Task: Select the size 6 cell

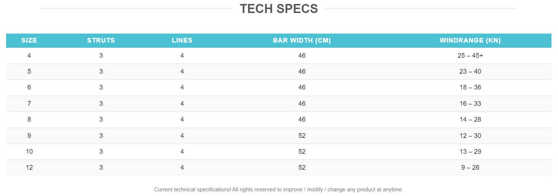Action: click(29, 87)
